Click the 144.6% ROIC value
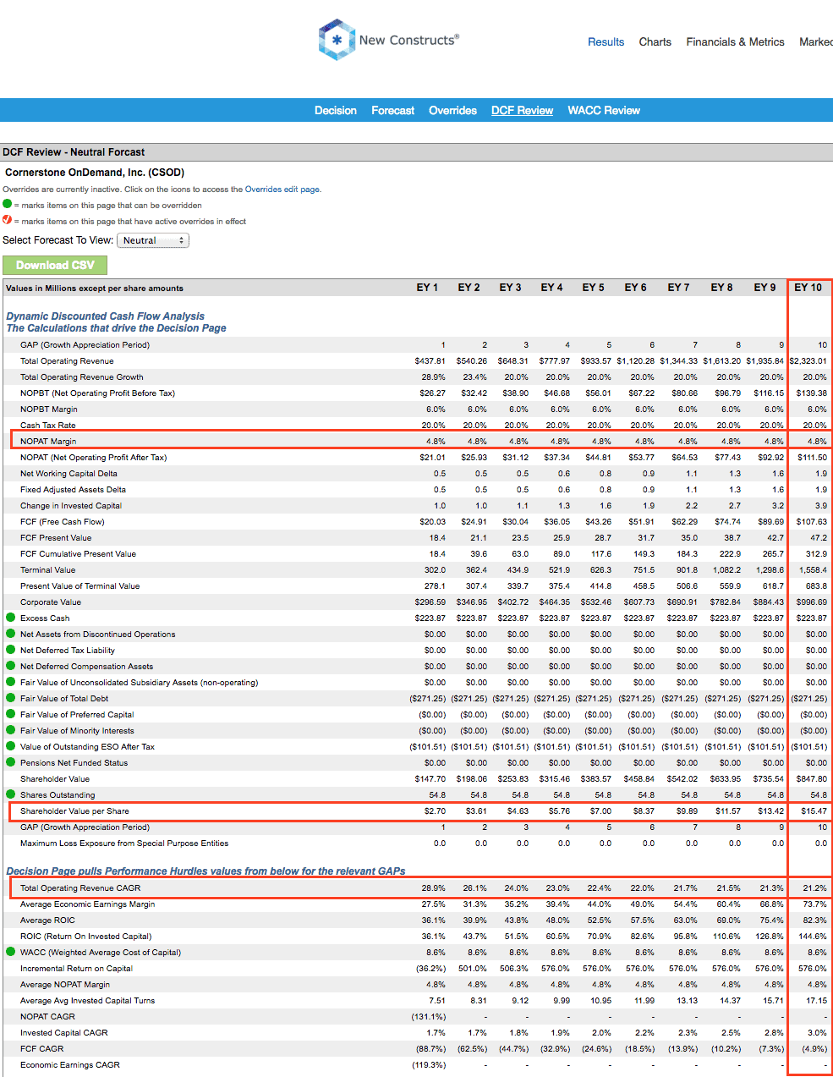Viewport: 833px width, 1077px height. tap(813, 936)
